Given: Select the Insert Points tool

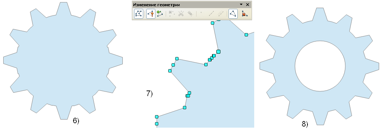Looking at the screenshot, I should click(160, 14).
